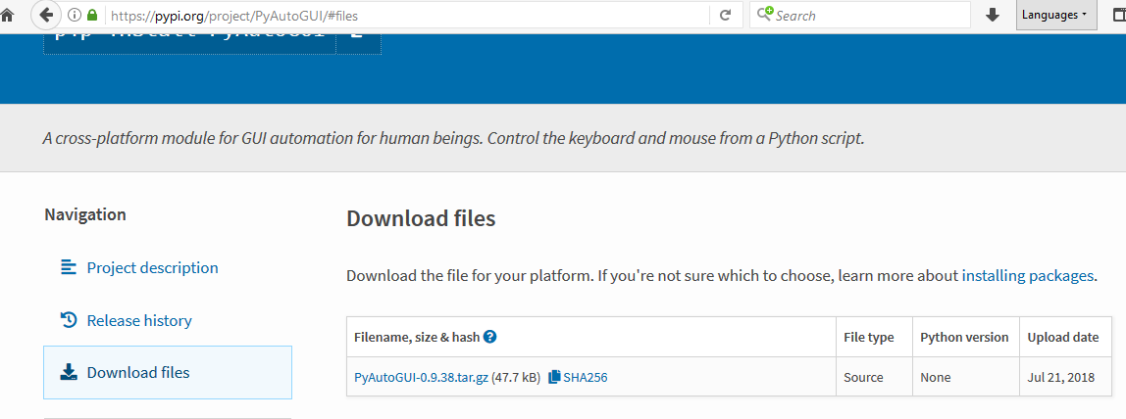Switch to the Release history tab
The width and height of the screenshot is (1126, 419).
coord(139,320)
